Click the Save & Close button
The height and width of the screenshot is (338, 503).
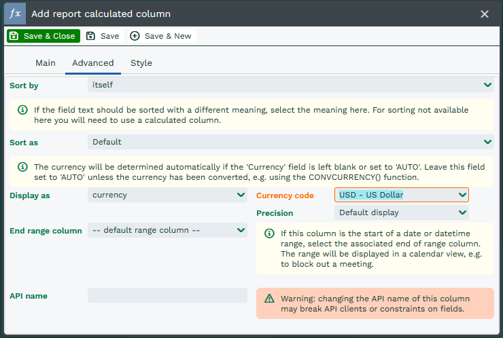[44, 36]
